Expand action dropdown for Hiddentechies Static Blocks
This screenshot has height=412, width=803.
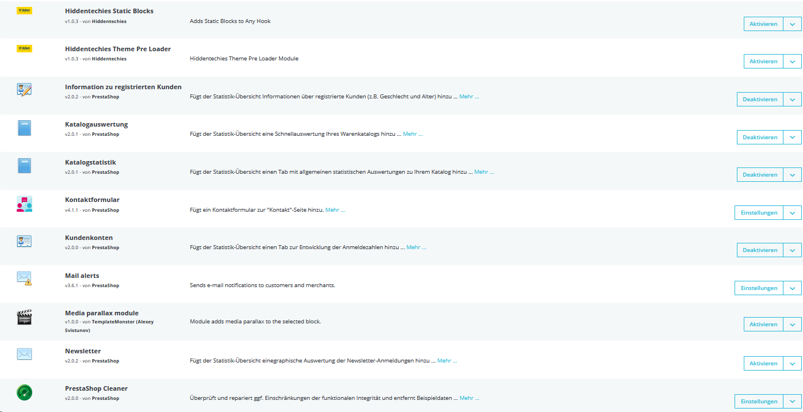pyautogui.click(x=792, y=24)
